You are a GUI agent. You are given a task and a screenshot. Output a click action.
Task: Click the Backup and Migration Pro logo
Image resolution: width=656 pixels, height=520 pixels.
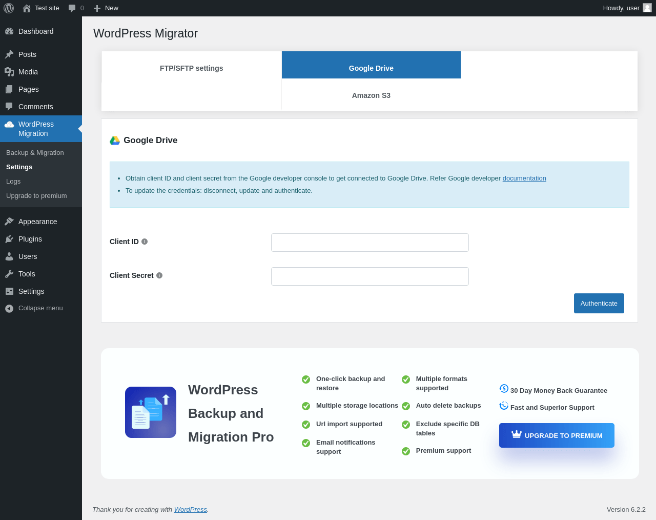coord(151,412)
